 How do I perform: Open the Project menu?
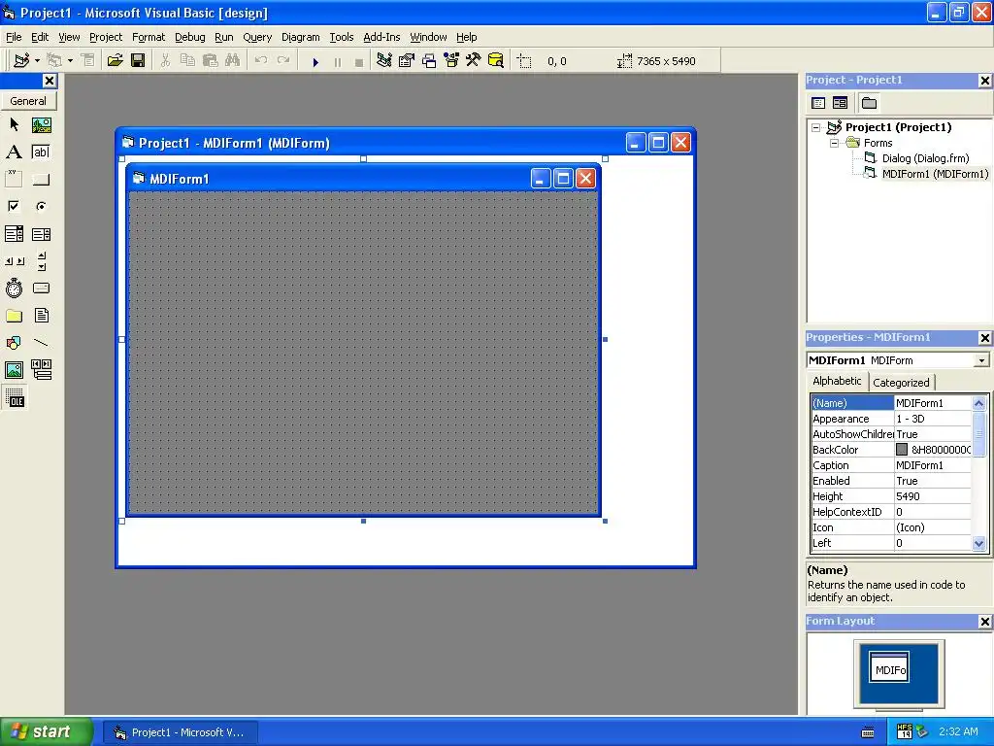105,37
